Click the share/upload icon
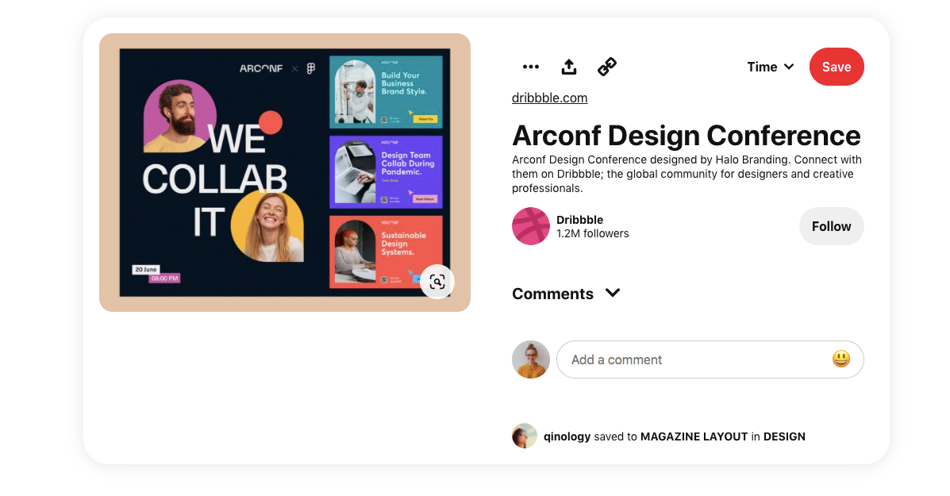Viewport: 950px width, 496px height. (568, 67)
